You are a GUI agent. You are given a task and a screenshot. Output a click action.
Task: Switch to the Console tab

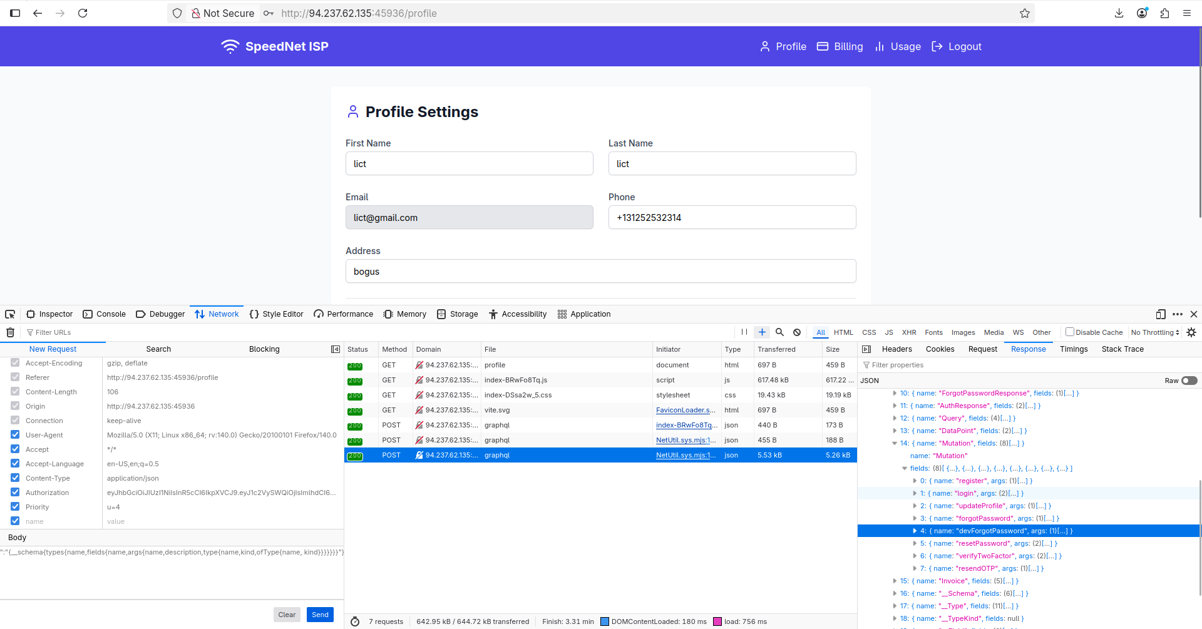[x=105, y=314]
